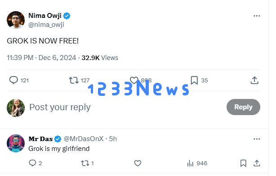
Task: Bookmark Nima Owji's post with 35 bookmarks
Action: pyautogui.click(x=194, y=80)
